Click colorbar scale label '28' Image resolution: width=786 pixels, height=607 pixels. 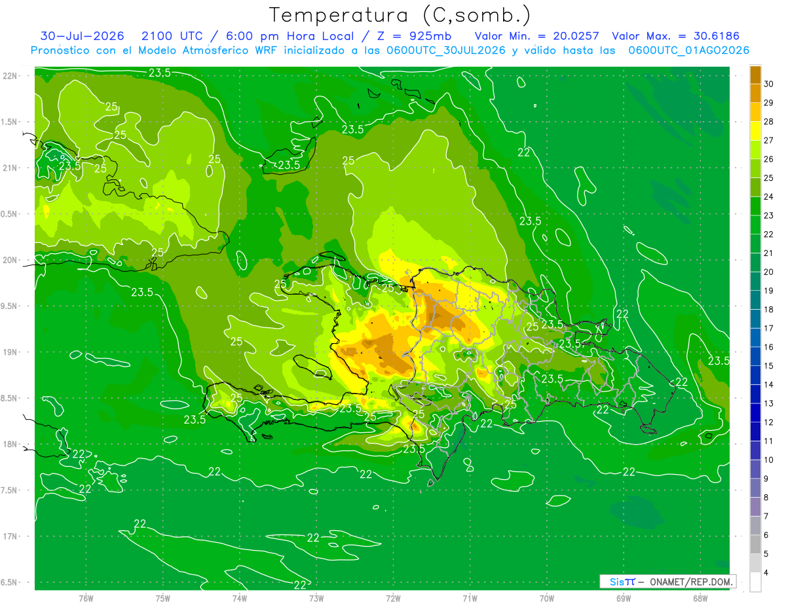pyautogui.click(x=768, y=122)
